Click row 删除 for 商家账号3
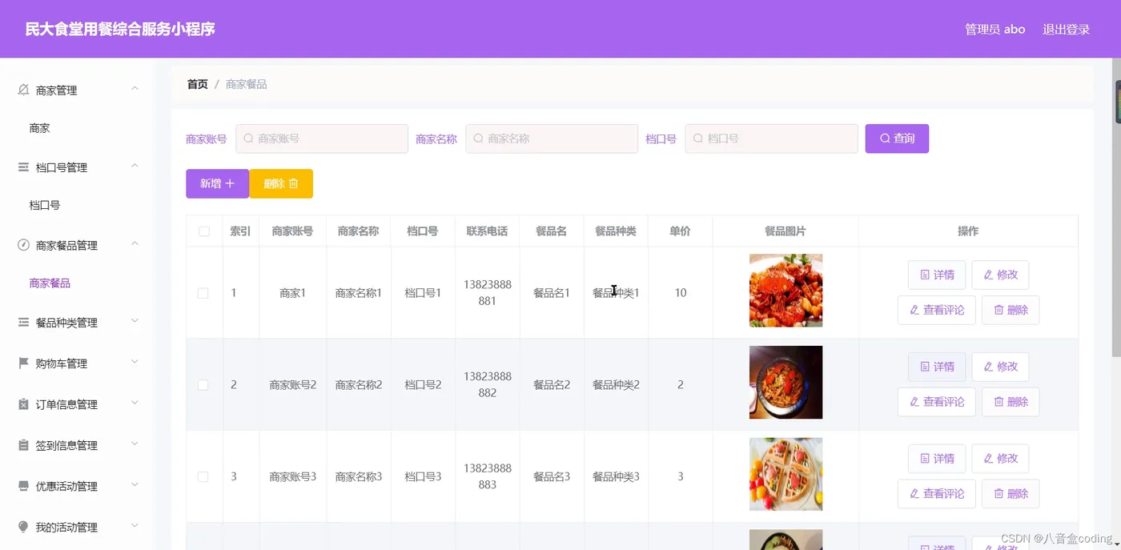Screen dimensions: 1121x550 tap(1011, 494)
